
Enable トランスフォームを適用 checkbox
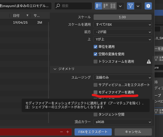pyautogui.click(x=96, y=62)
